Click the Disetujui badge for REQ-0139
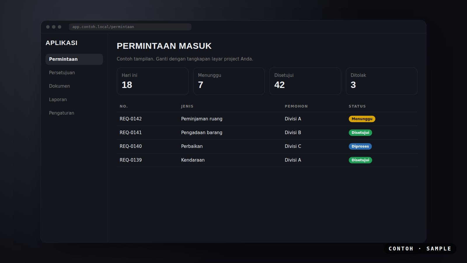The image size is (467, 263). [360, 160]
